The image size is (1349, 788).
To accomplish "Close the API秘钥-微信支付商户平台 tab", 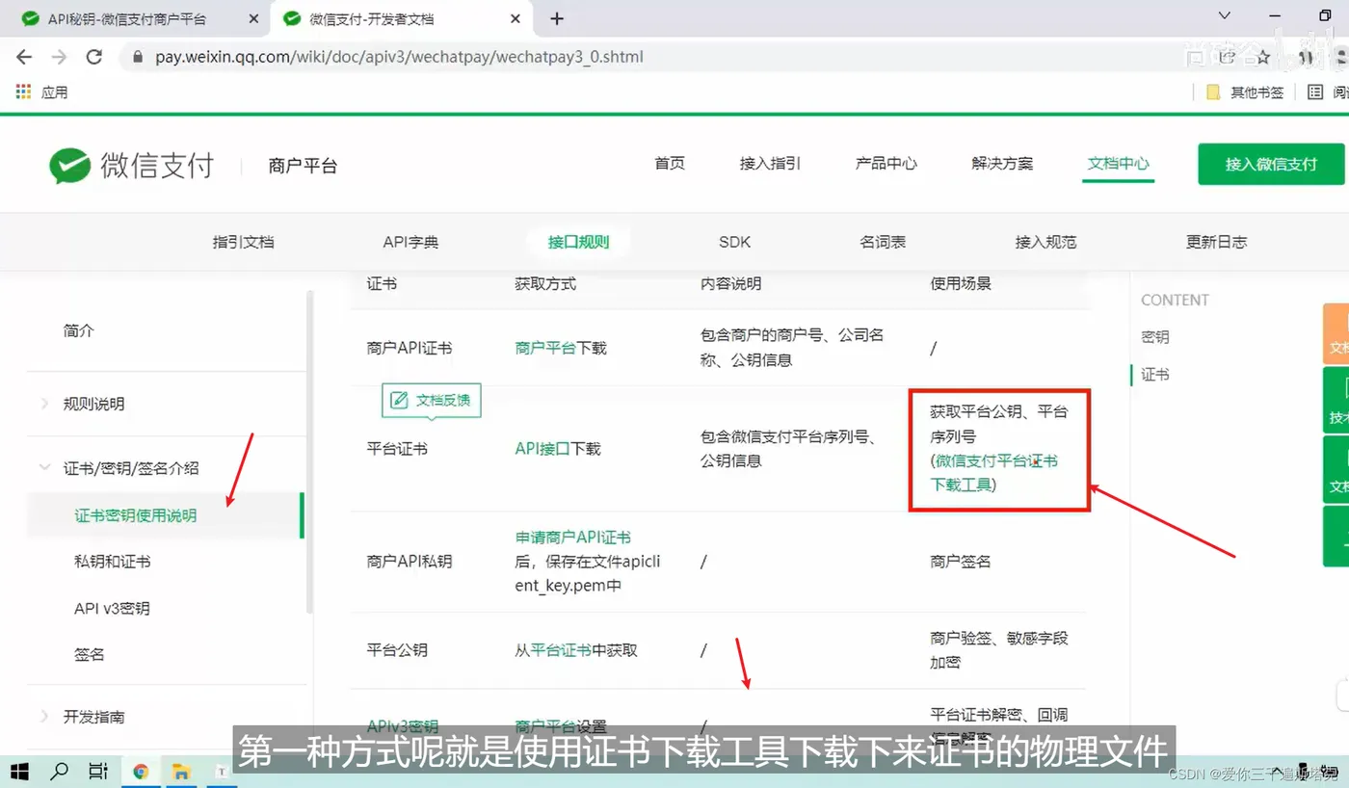I will pos(253,18).
